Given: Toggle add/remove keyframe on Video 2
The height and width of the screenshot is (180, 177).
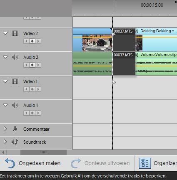Looking at the screenshot, I should 32,41.
